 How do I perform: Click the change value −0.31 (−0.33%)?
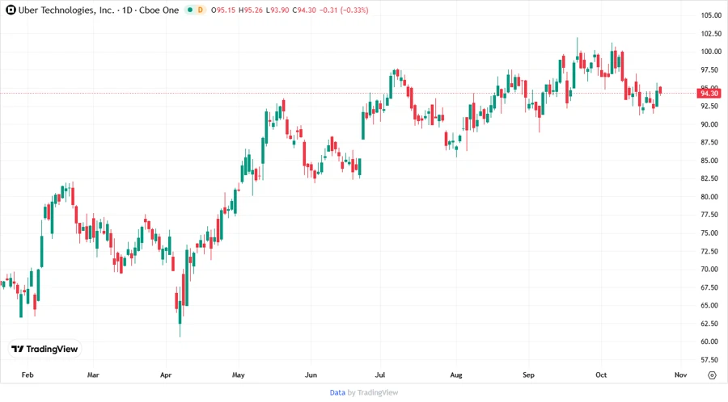[344, 10]
